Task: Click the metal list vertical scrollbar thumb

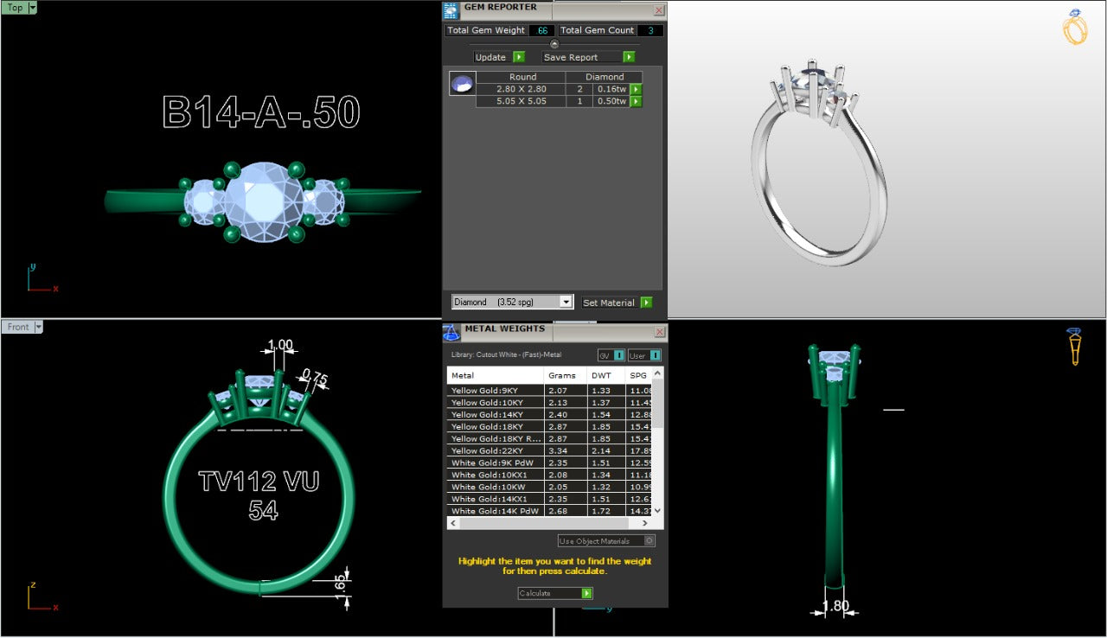Action: 658,403
